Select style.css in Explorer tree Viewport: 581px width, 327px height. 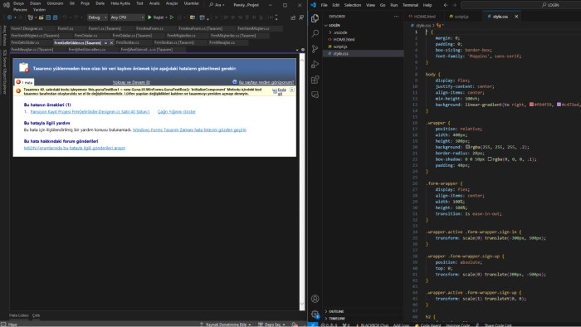(x=364, y=53)
